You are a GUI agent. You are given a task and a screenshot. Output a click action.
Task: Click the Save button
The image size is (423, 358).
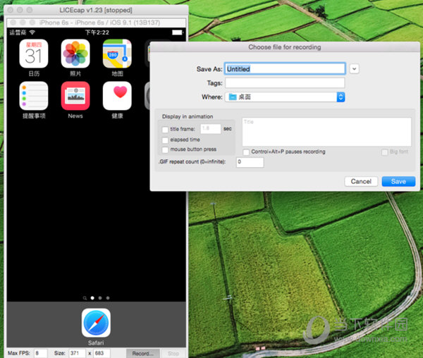click(x=398, y=181)
